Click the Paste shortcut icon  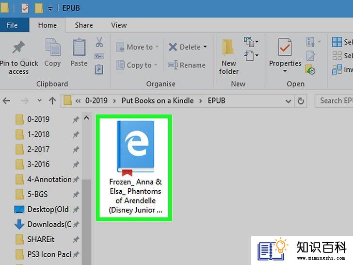[x=99, y=69]
